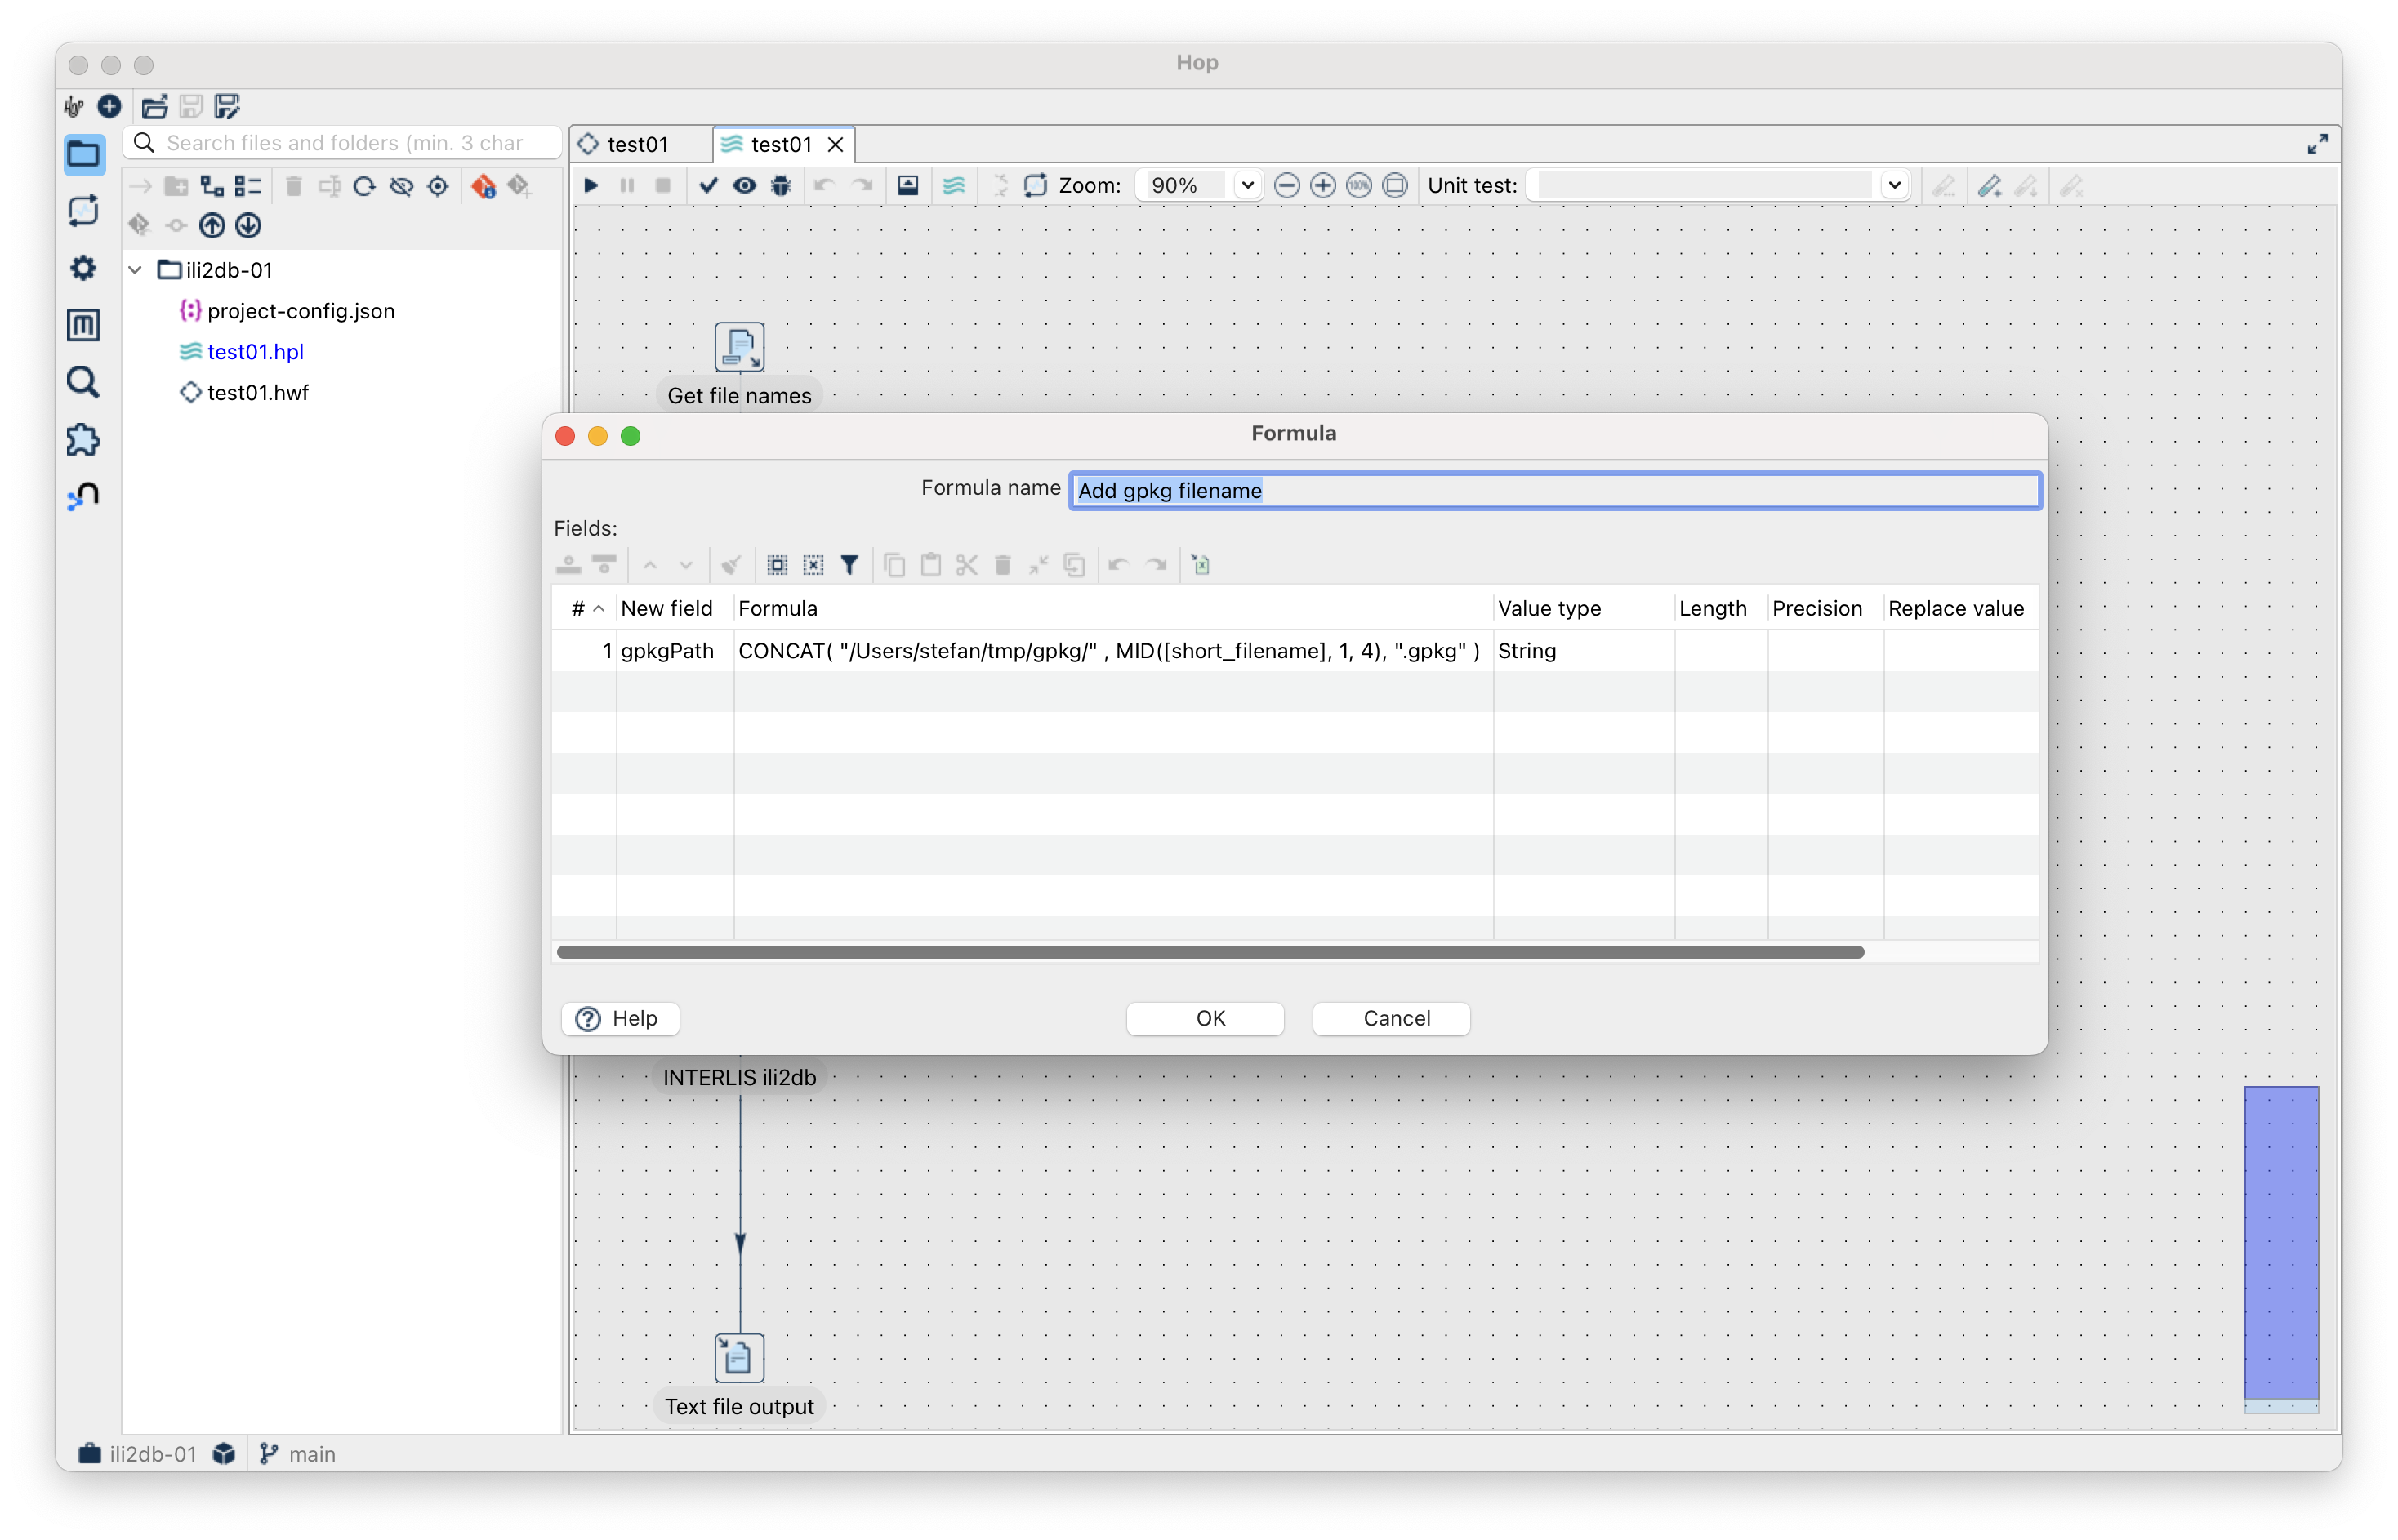
Task: Click the filter icon in Fields toolbar
Action: click(x=849, y=565)
